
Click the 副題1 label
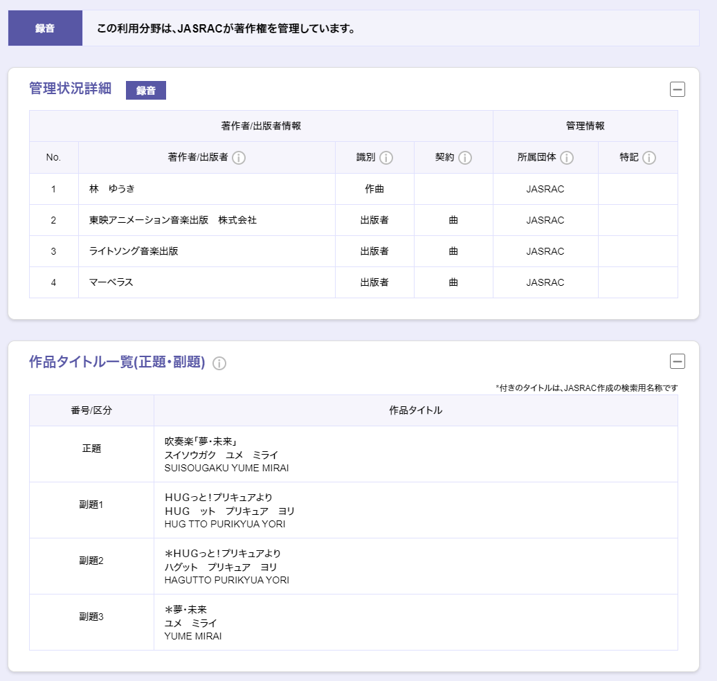[91, 505]
